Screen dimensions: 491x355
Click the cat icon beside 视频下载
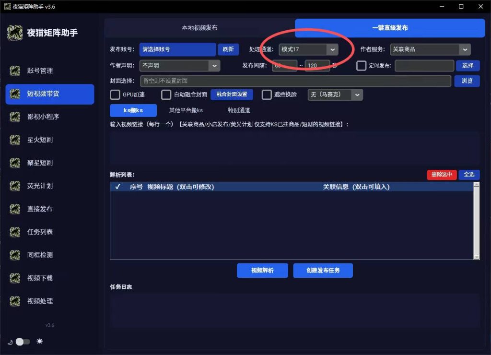point(15,278)
